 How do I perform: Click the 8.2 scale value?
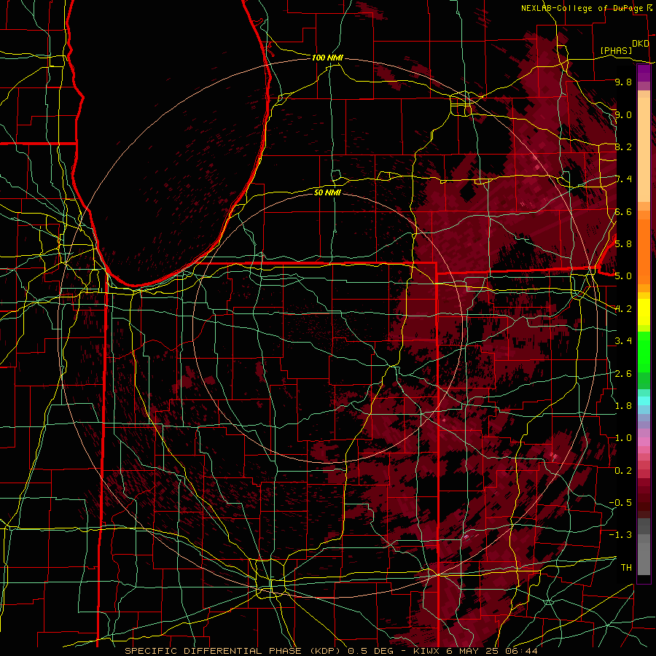click(623, 147)
